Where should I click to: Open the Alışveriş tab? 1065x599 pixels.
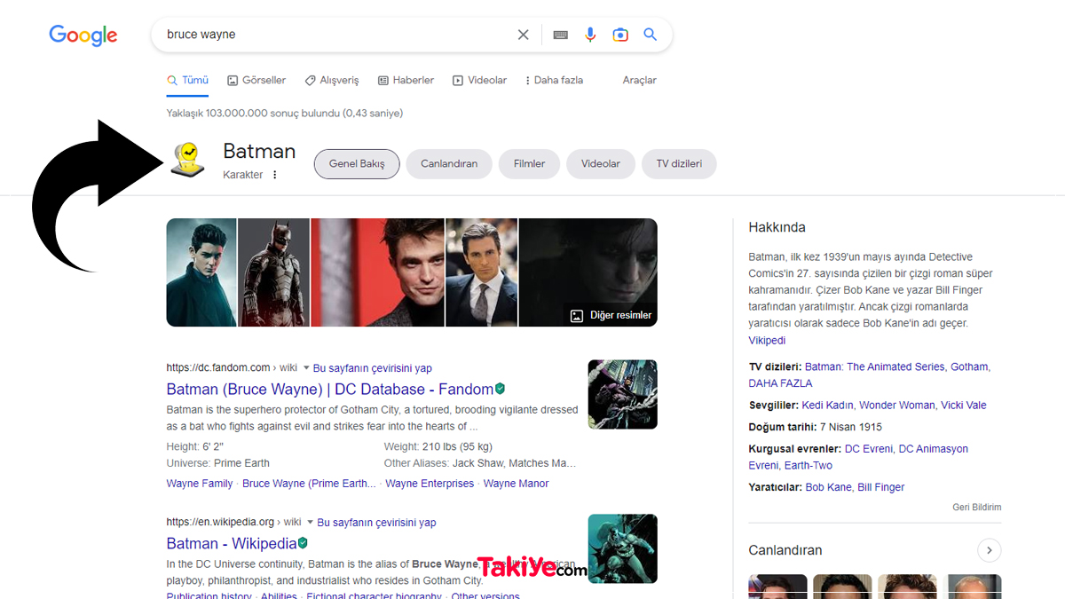[x=332, y=80]
